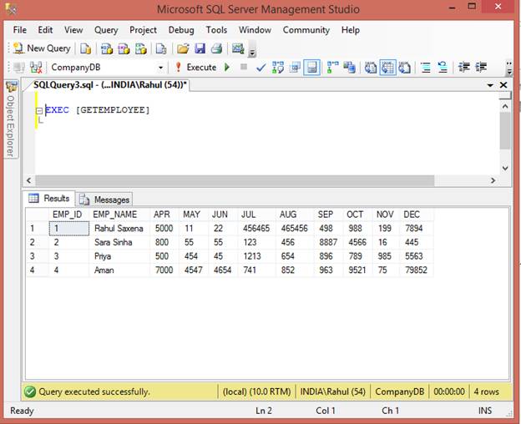This screenshot has width=521, height=424.
Task: Open the Tools menu
Action: (216, 30)
